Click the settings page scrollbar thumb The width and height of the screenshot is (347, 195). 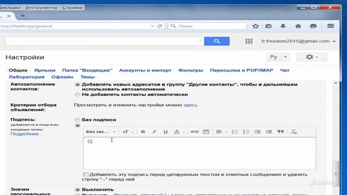tap(336, 173)
